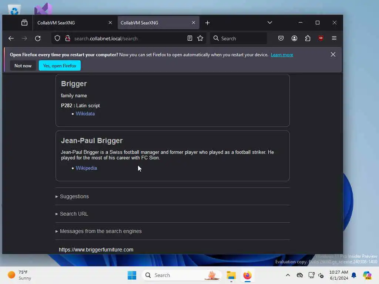
Task: Click the OneDrive cloud tray icon
Action: (x=300, y=275)
